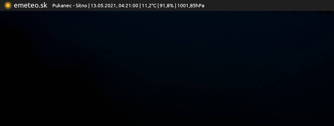Click the yellow sun logo icon

pyautogui.click(x=8, y=5)
